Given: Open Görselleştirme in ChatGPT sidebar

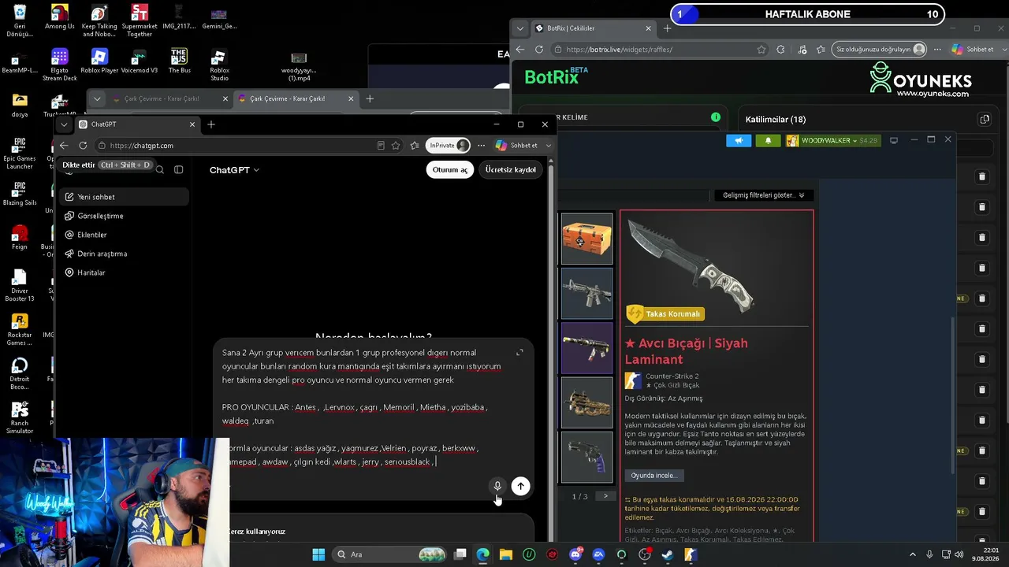Looking at the screenshot, I should point(124,216).
